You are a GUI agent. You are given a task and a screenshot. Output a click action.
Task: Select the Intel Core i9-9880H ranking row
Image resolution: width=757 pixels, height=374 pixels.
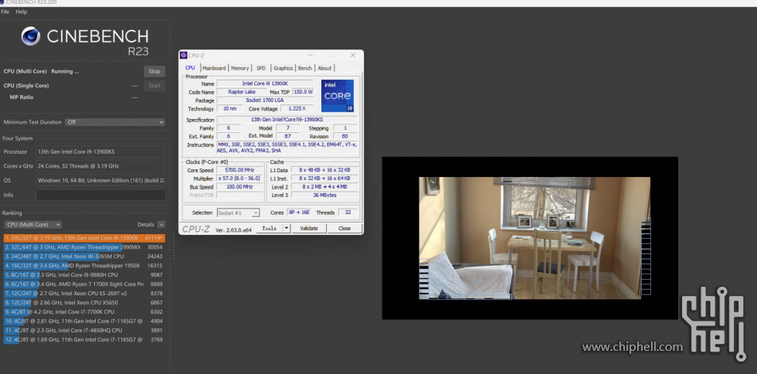pos(84,275)
